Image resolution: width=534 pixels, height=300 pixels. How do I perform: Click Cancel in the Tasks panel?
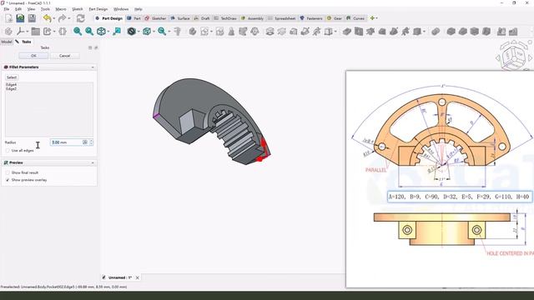[x=65, y=56]
